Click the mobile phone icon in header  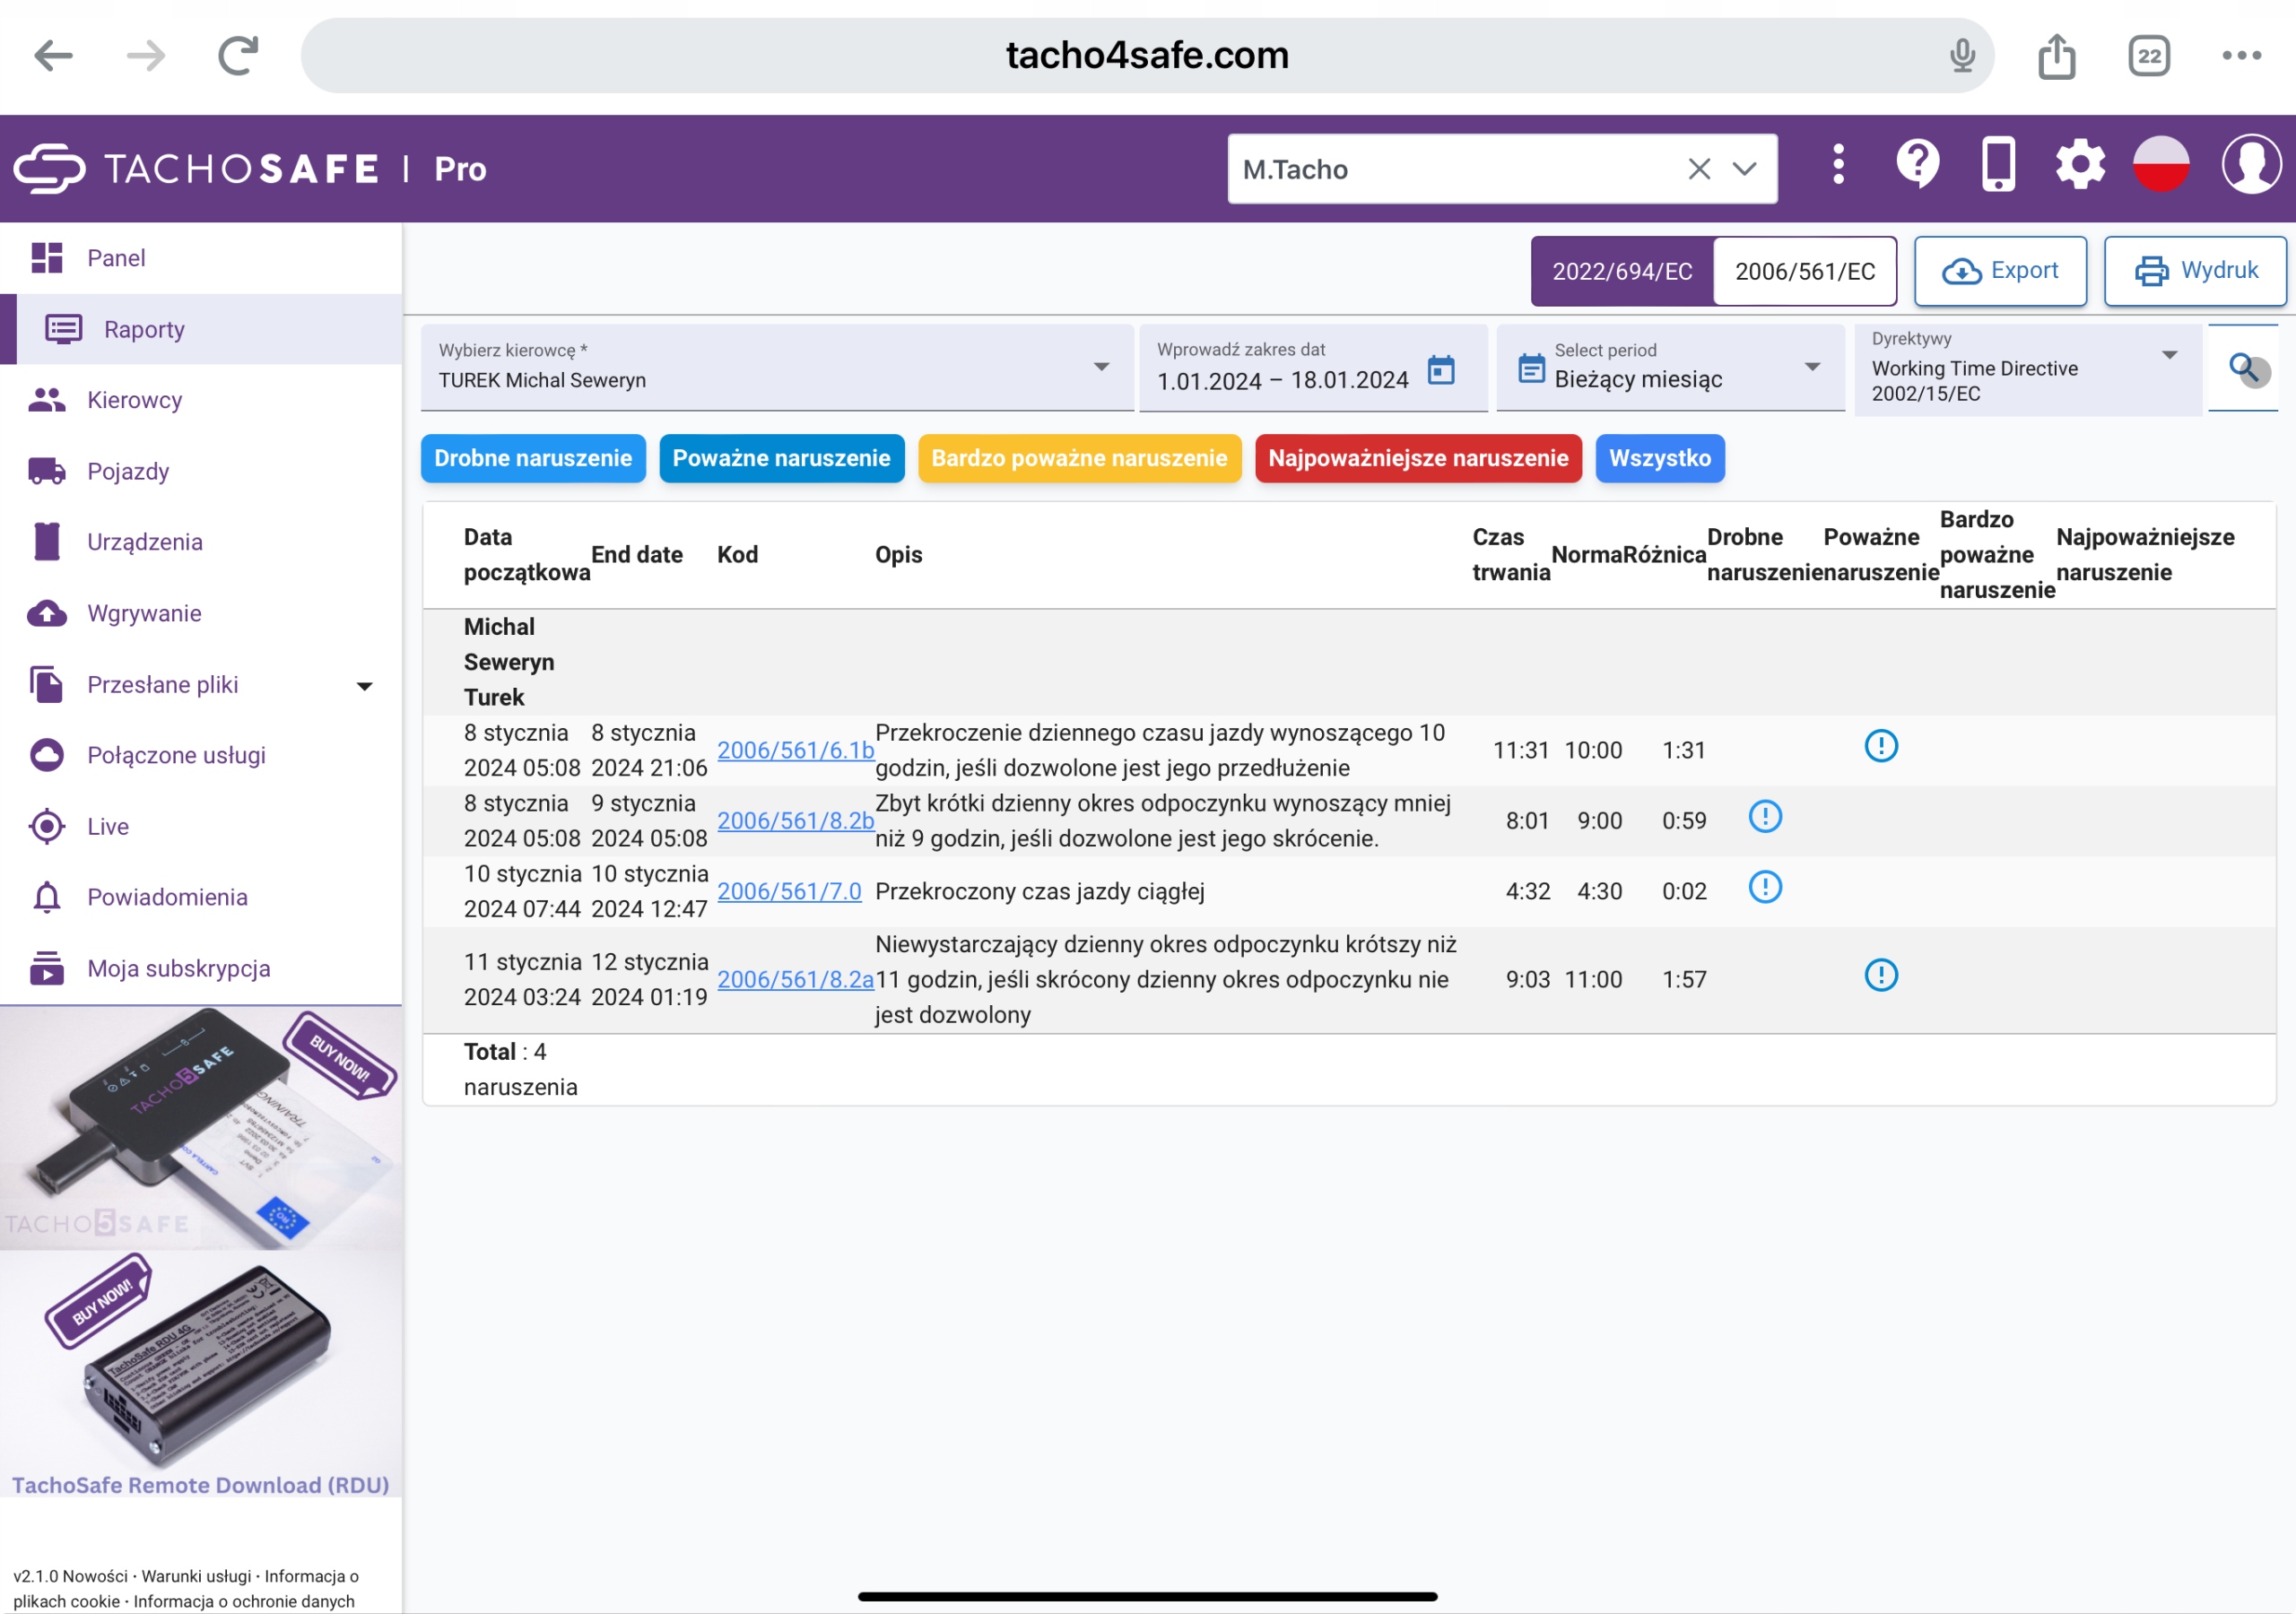[1998, 165]
